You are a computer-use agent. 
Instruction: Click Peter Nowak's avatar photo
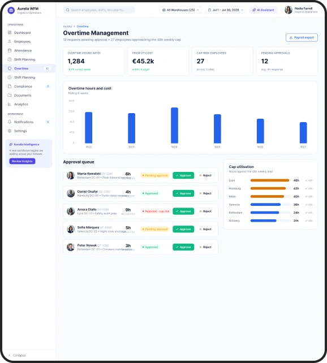71,247
